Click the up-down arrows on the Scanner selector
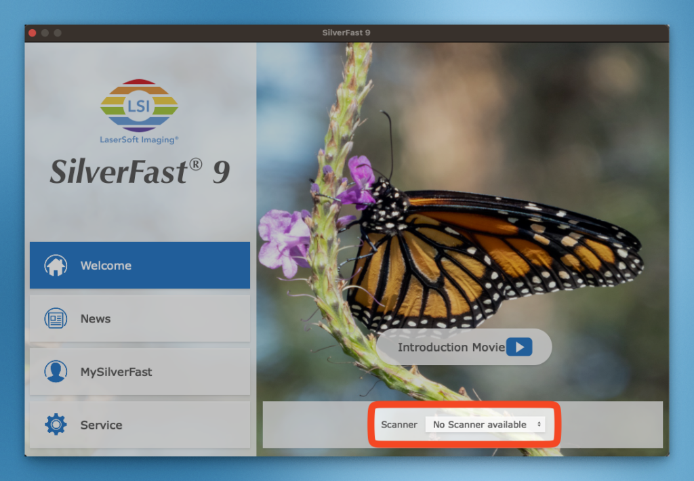694x481 pixels. tap(539, 424)
